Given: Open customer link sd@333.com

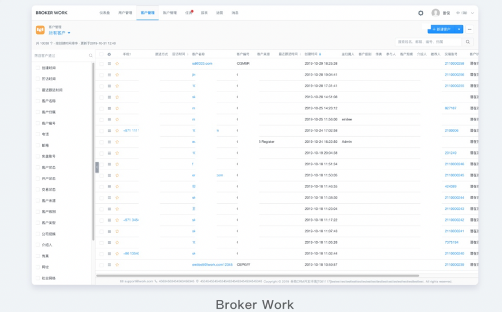Looking at the screenshot, I should pos(202,64).
